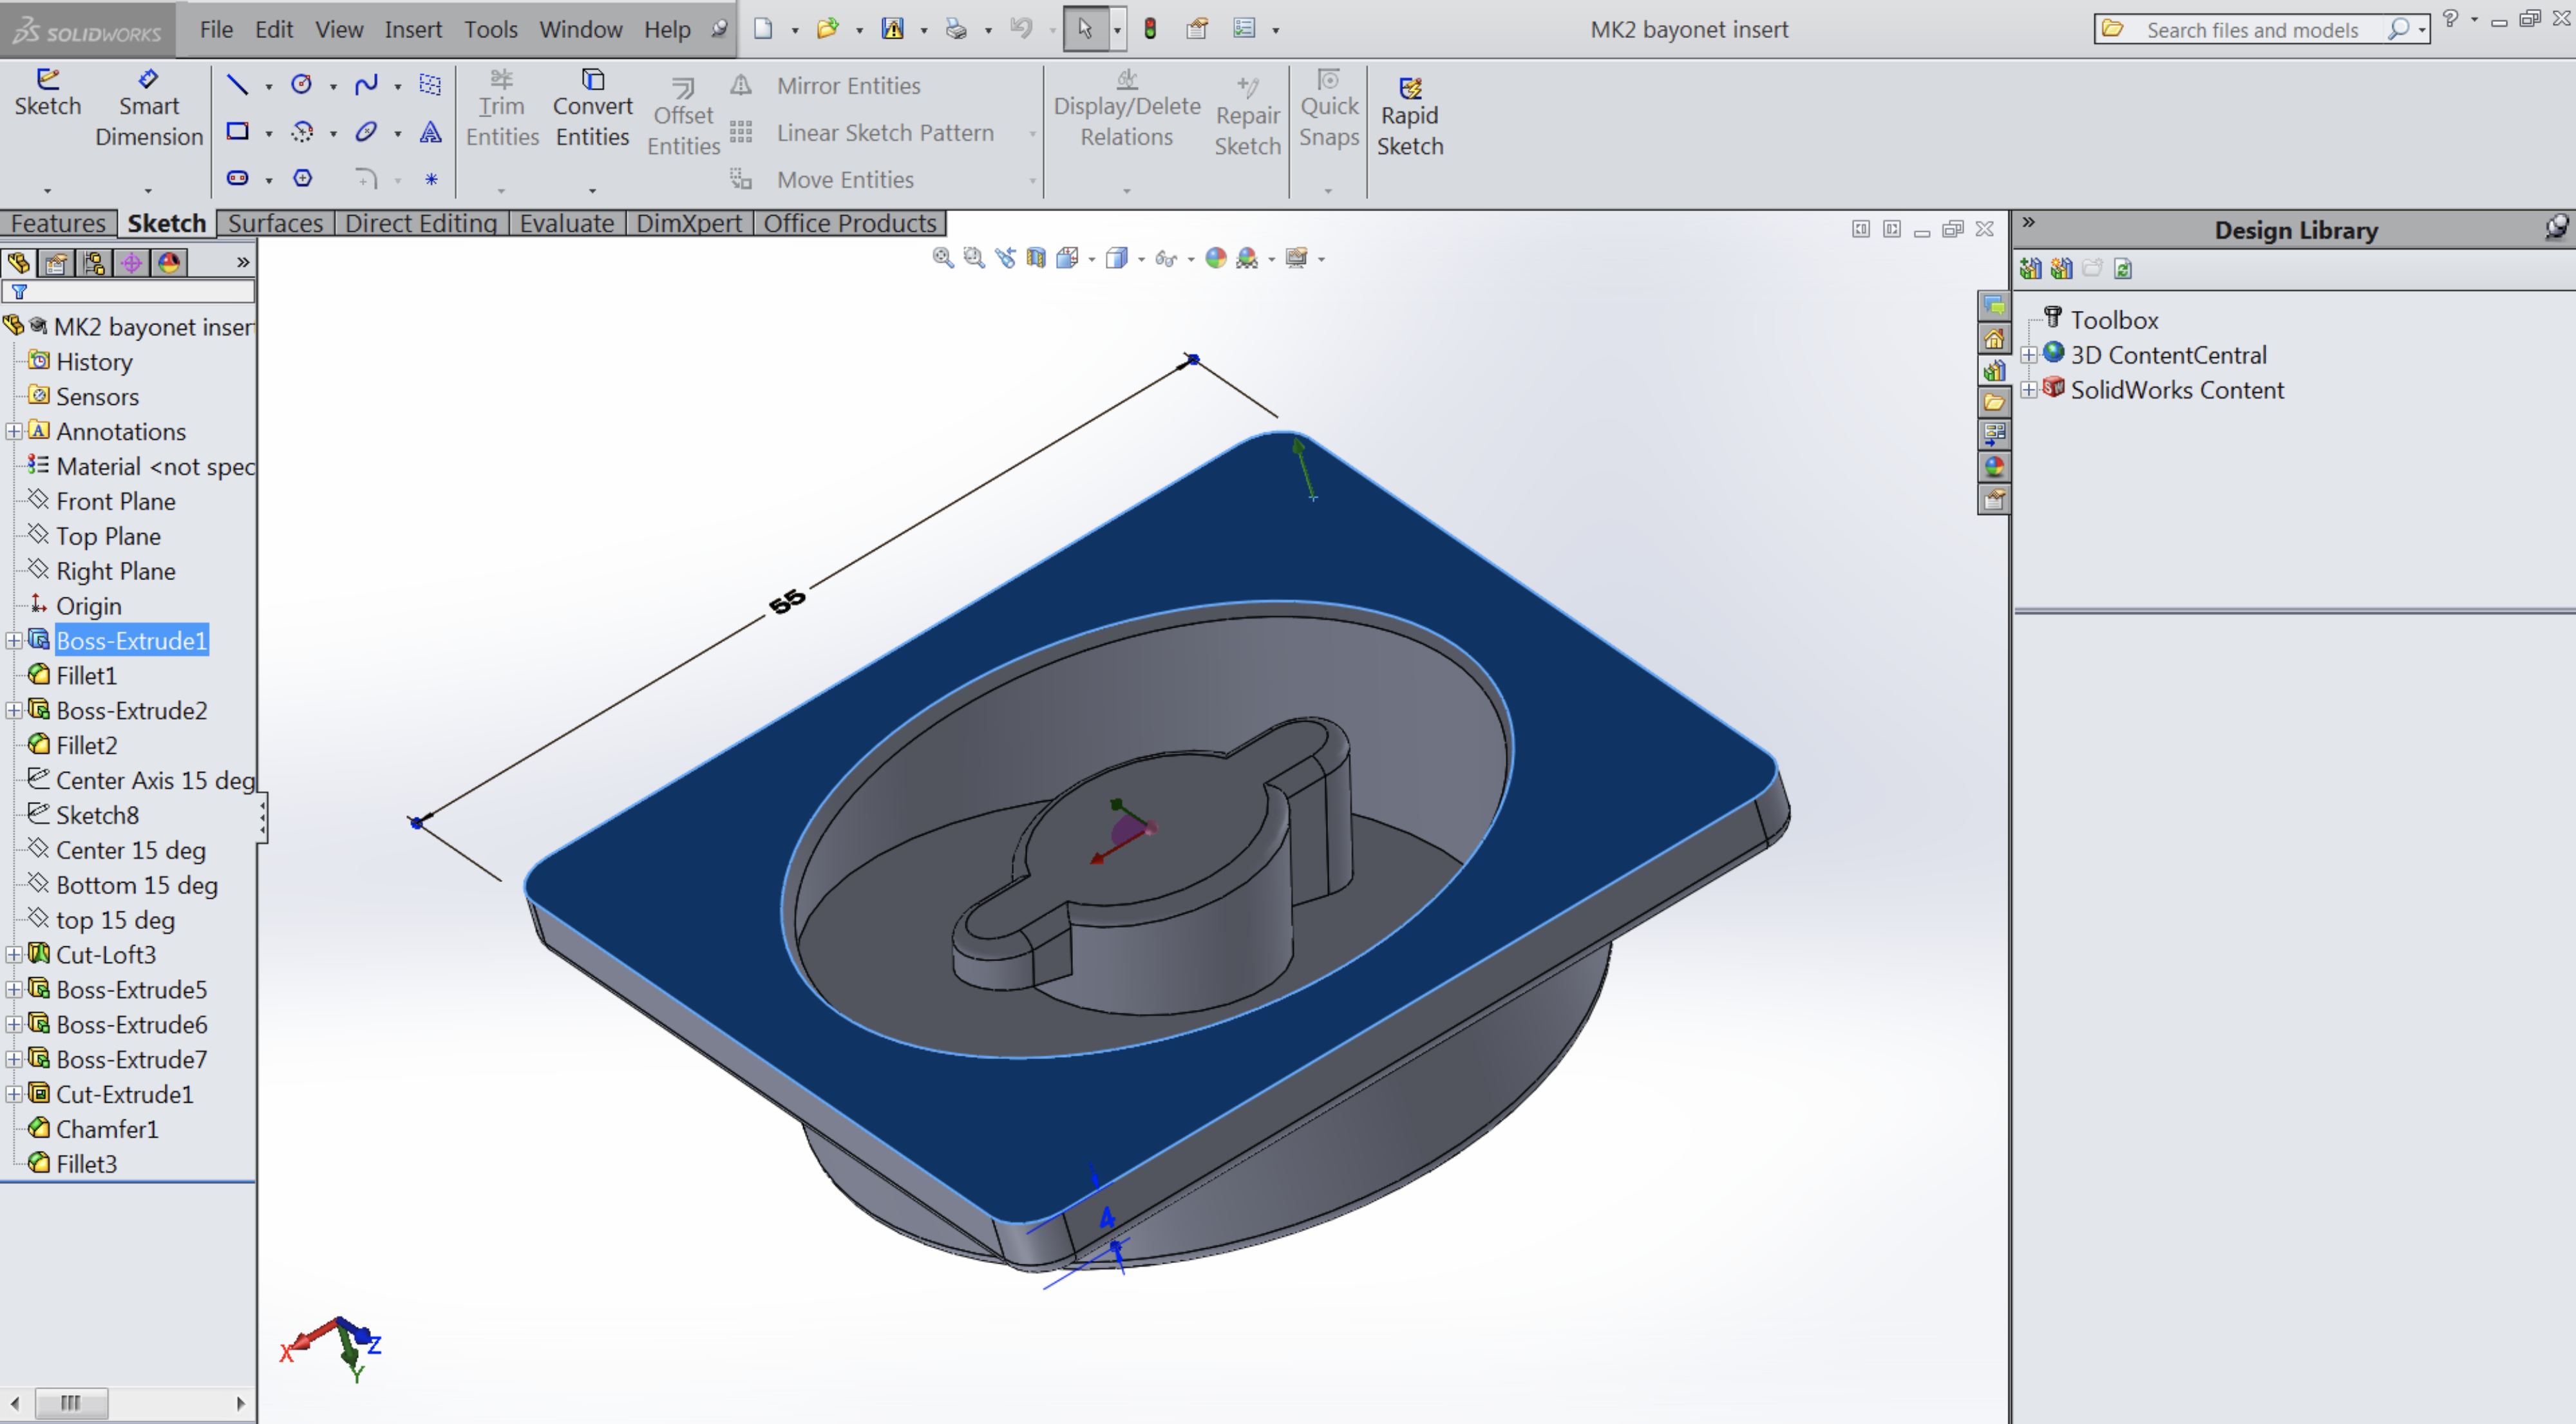Viewport: 2576px width, 1424px height.
Task: Open the Tools menu
Action: [x=490, y=29]
